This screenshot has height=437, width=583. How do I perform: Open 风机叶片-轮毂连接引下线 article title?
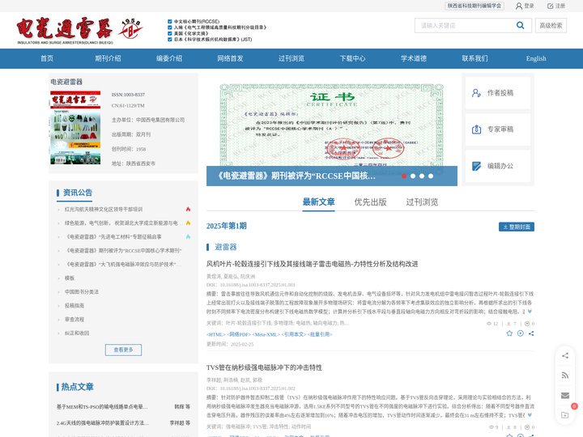[313, 264]
